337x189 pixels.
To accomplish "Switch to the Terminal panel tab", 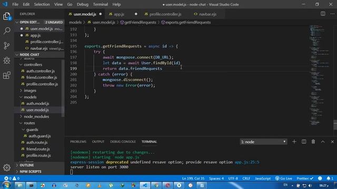I will (149, 142).
